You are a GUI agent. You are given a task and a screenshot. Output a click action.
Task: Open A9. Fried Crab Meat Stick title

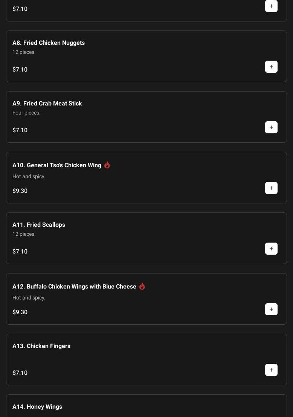[x=47, y=104]
